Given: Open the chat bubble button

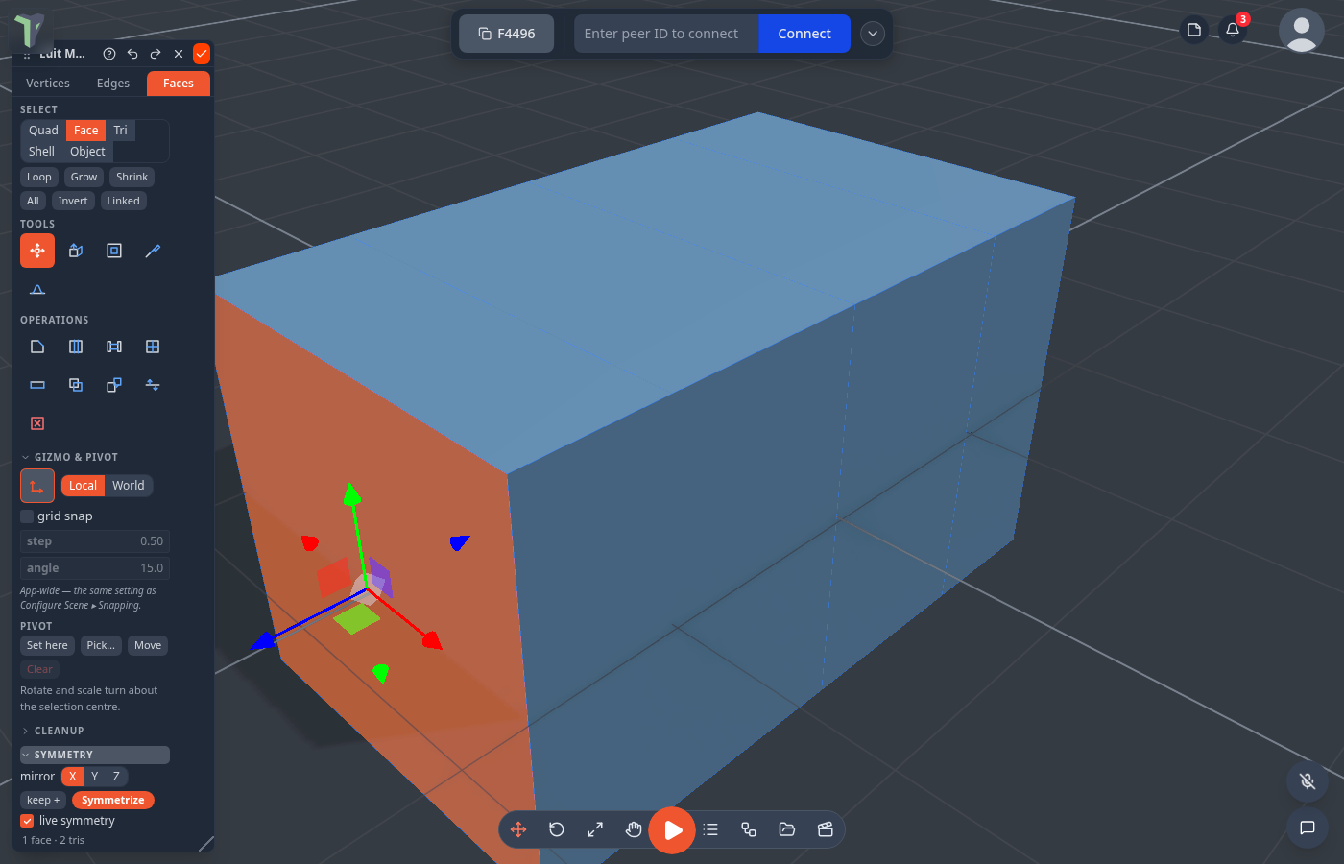Looking at the screenshot, I should (x=1308, y=828).
